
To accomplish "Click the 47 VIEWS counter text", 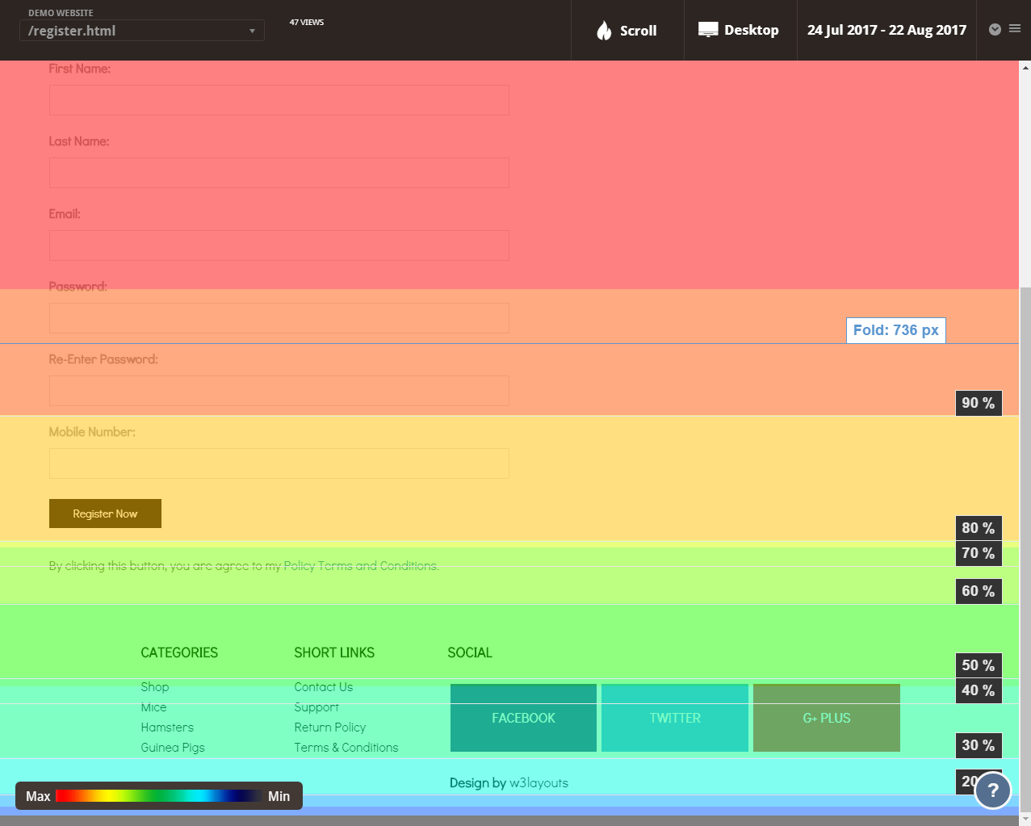I will [307, 23].
